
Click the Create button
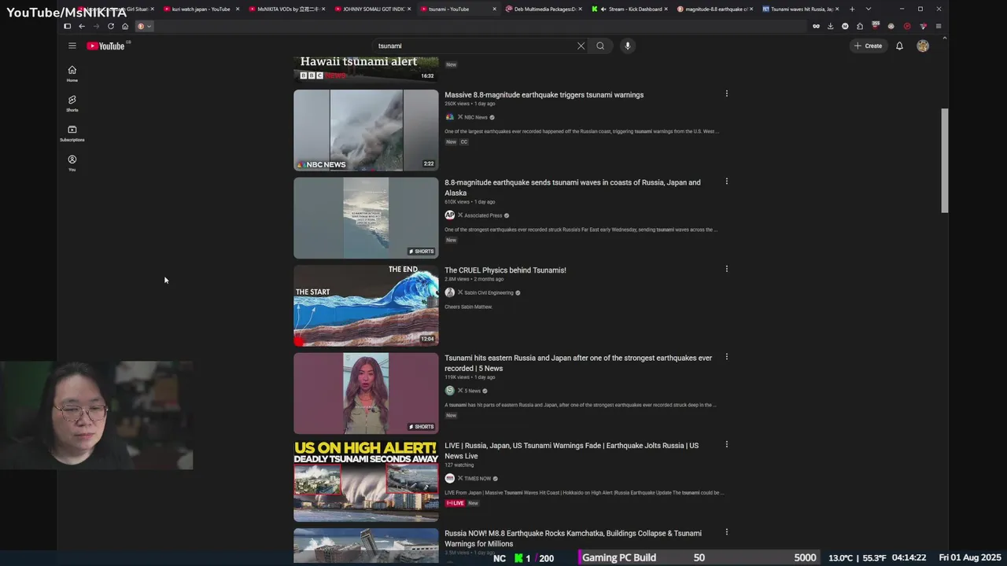[868, 46]
